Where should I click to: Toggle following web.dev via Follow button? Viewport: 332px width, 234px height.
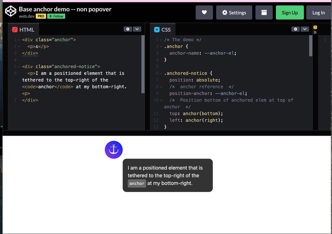(56, 16)
